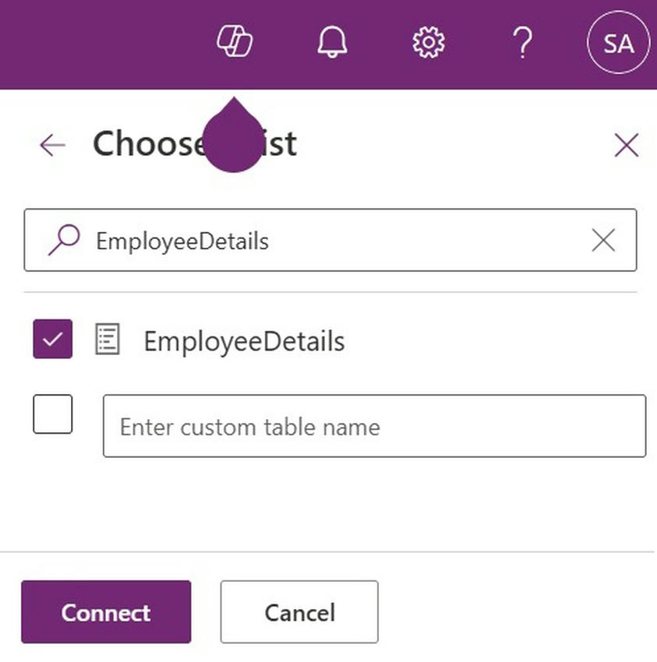This screenshot has height=662, width=657.
Task: Open the settings gear
Action: click(x=429, y=42)
